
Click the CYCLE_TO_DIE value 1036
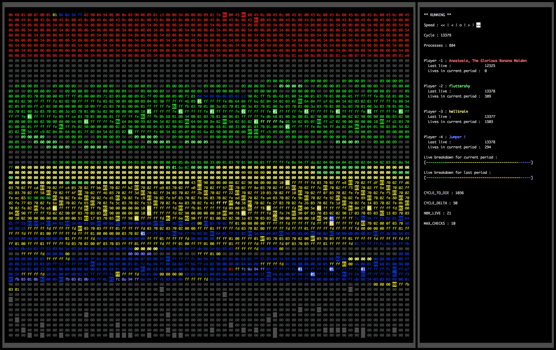[x=460, y=193]
